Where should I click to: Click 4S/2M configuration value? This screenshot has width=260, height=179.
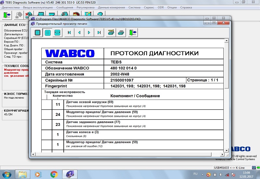[x=8, y=115]
